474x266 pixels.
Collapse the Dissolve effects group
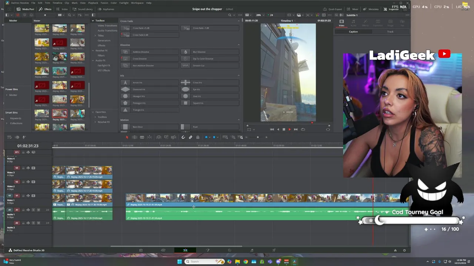[238, 45]
